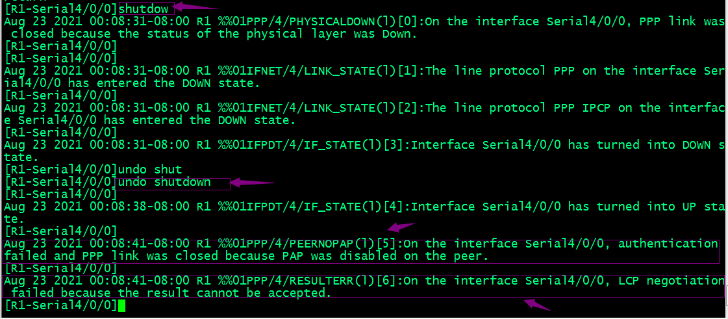Click the purple arrow above the PEERNOPAP message
The height and width of the screenshot is (319, 728).
pyautogui.click(x=402, y=227)
